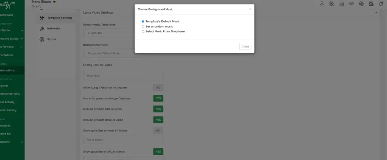Switch to the Networks tab
Screen dimensions: 387x160
pos(56,29)
